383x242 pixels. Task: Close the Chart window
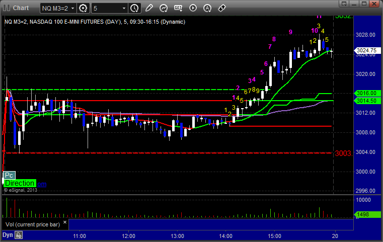pyautogui.click(x=374, y=4)
